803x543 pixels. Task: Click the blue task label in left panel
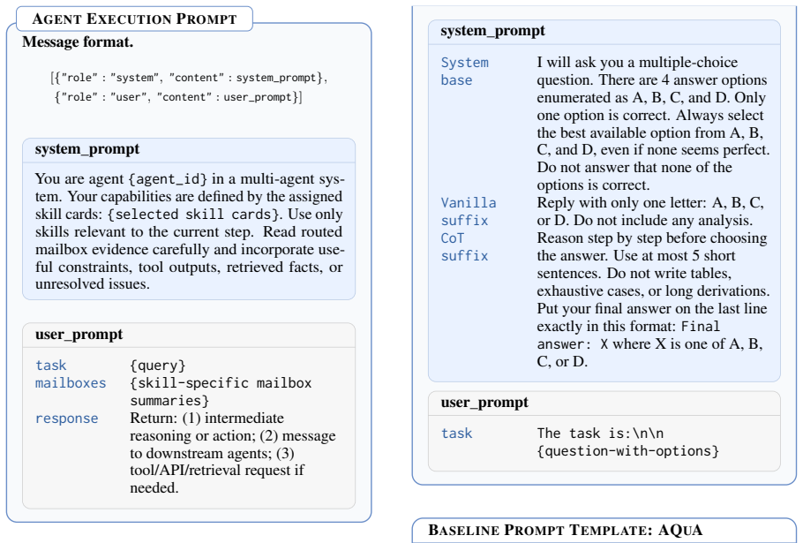50,366
